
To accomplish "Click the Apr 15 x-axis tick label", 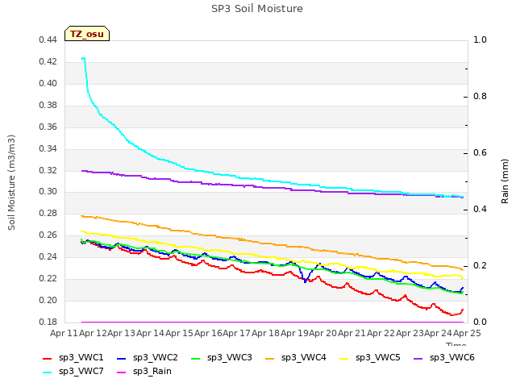I will tap(179, 333).
